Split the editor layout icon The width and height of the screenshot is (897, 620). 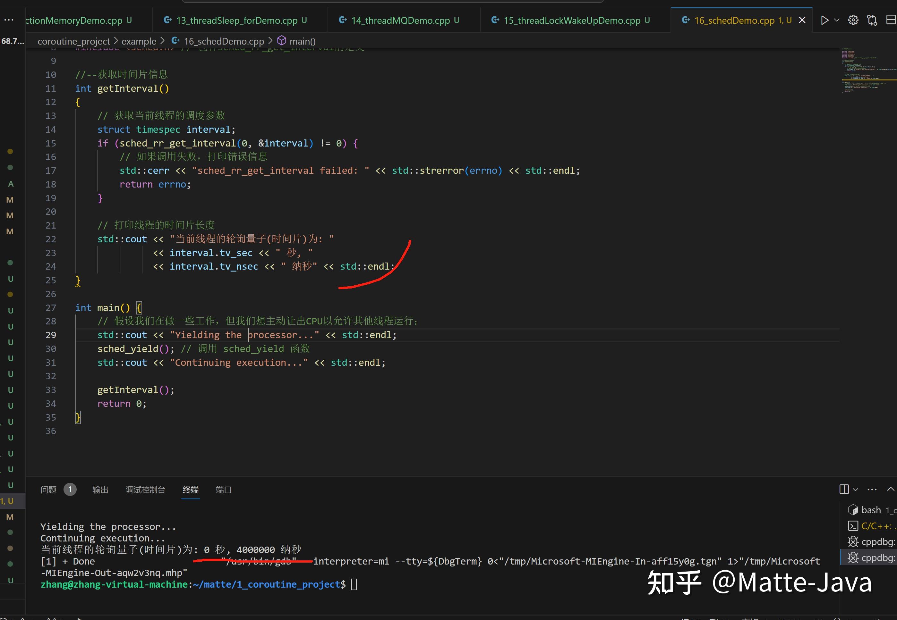(x=891, y=20)
